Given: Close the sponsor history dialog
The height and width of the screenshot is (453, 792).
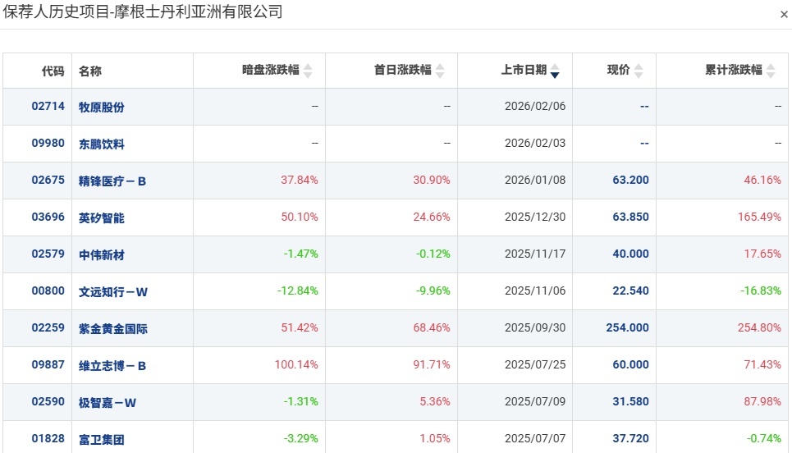Looking at the screenshot, I should pos(784,14).
